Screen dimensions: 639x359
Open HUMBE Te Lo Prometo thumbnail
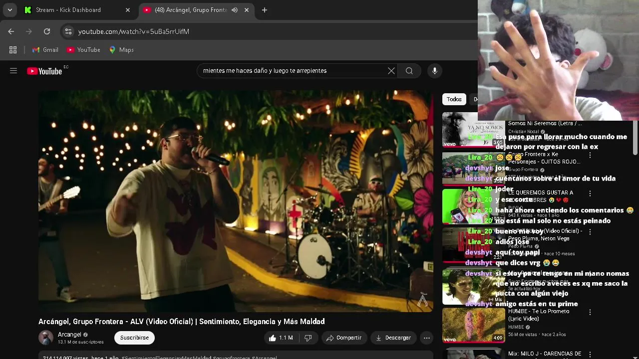click(473, 325)
